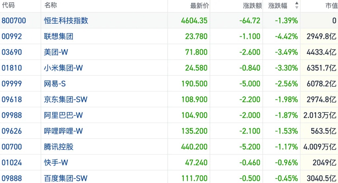The height and width of the screenshot is (183, 338).
Task: Select latest price 71.800
Action: tap(196, 52)
